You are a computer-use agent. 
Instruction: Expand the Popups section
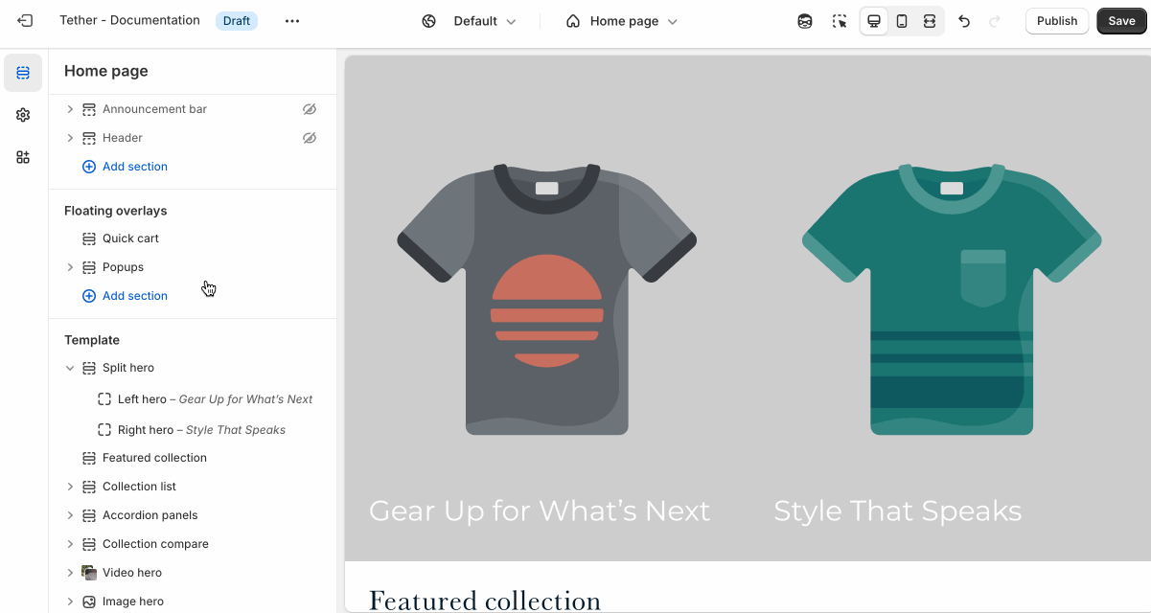(70, 267)
